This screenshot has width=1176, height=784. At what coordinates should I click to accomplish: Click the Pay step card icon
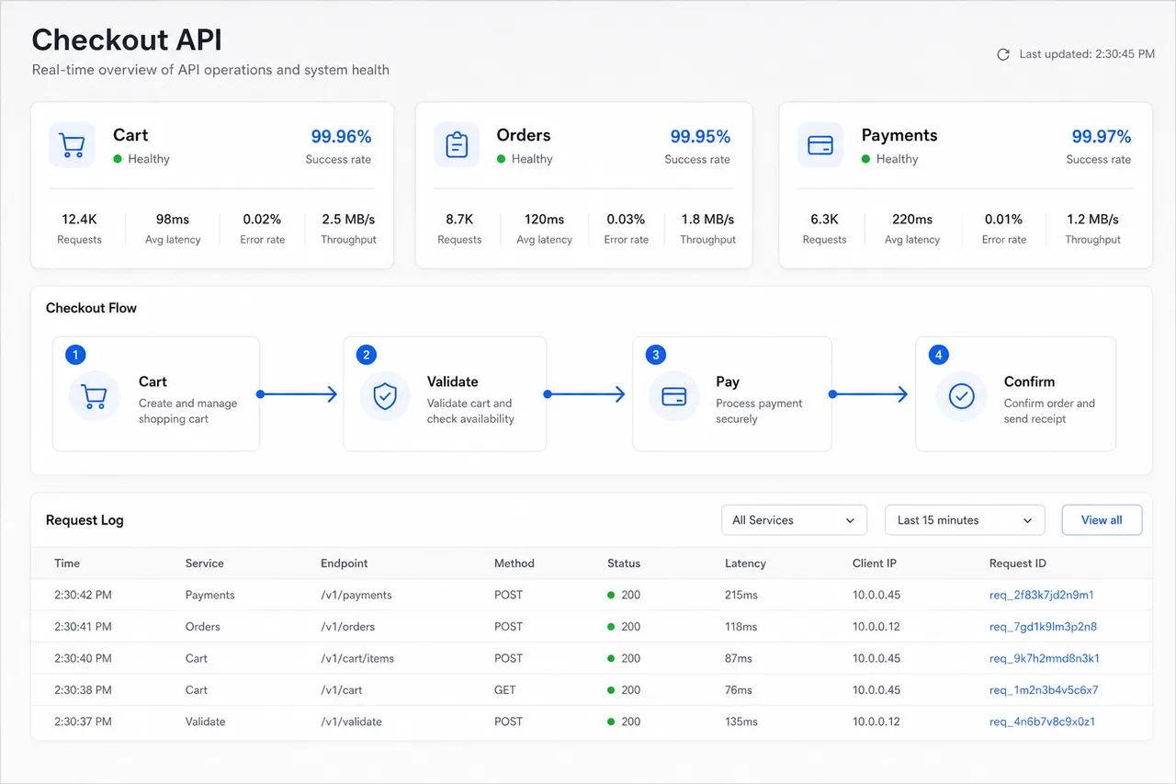[x=674, y=396]
